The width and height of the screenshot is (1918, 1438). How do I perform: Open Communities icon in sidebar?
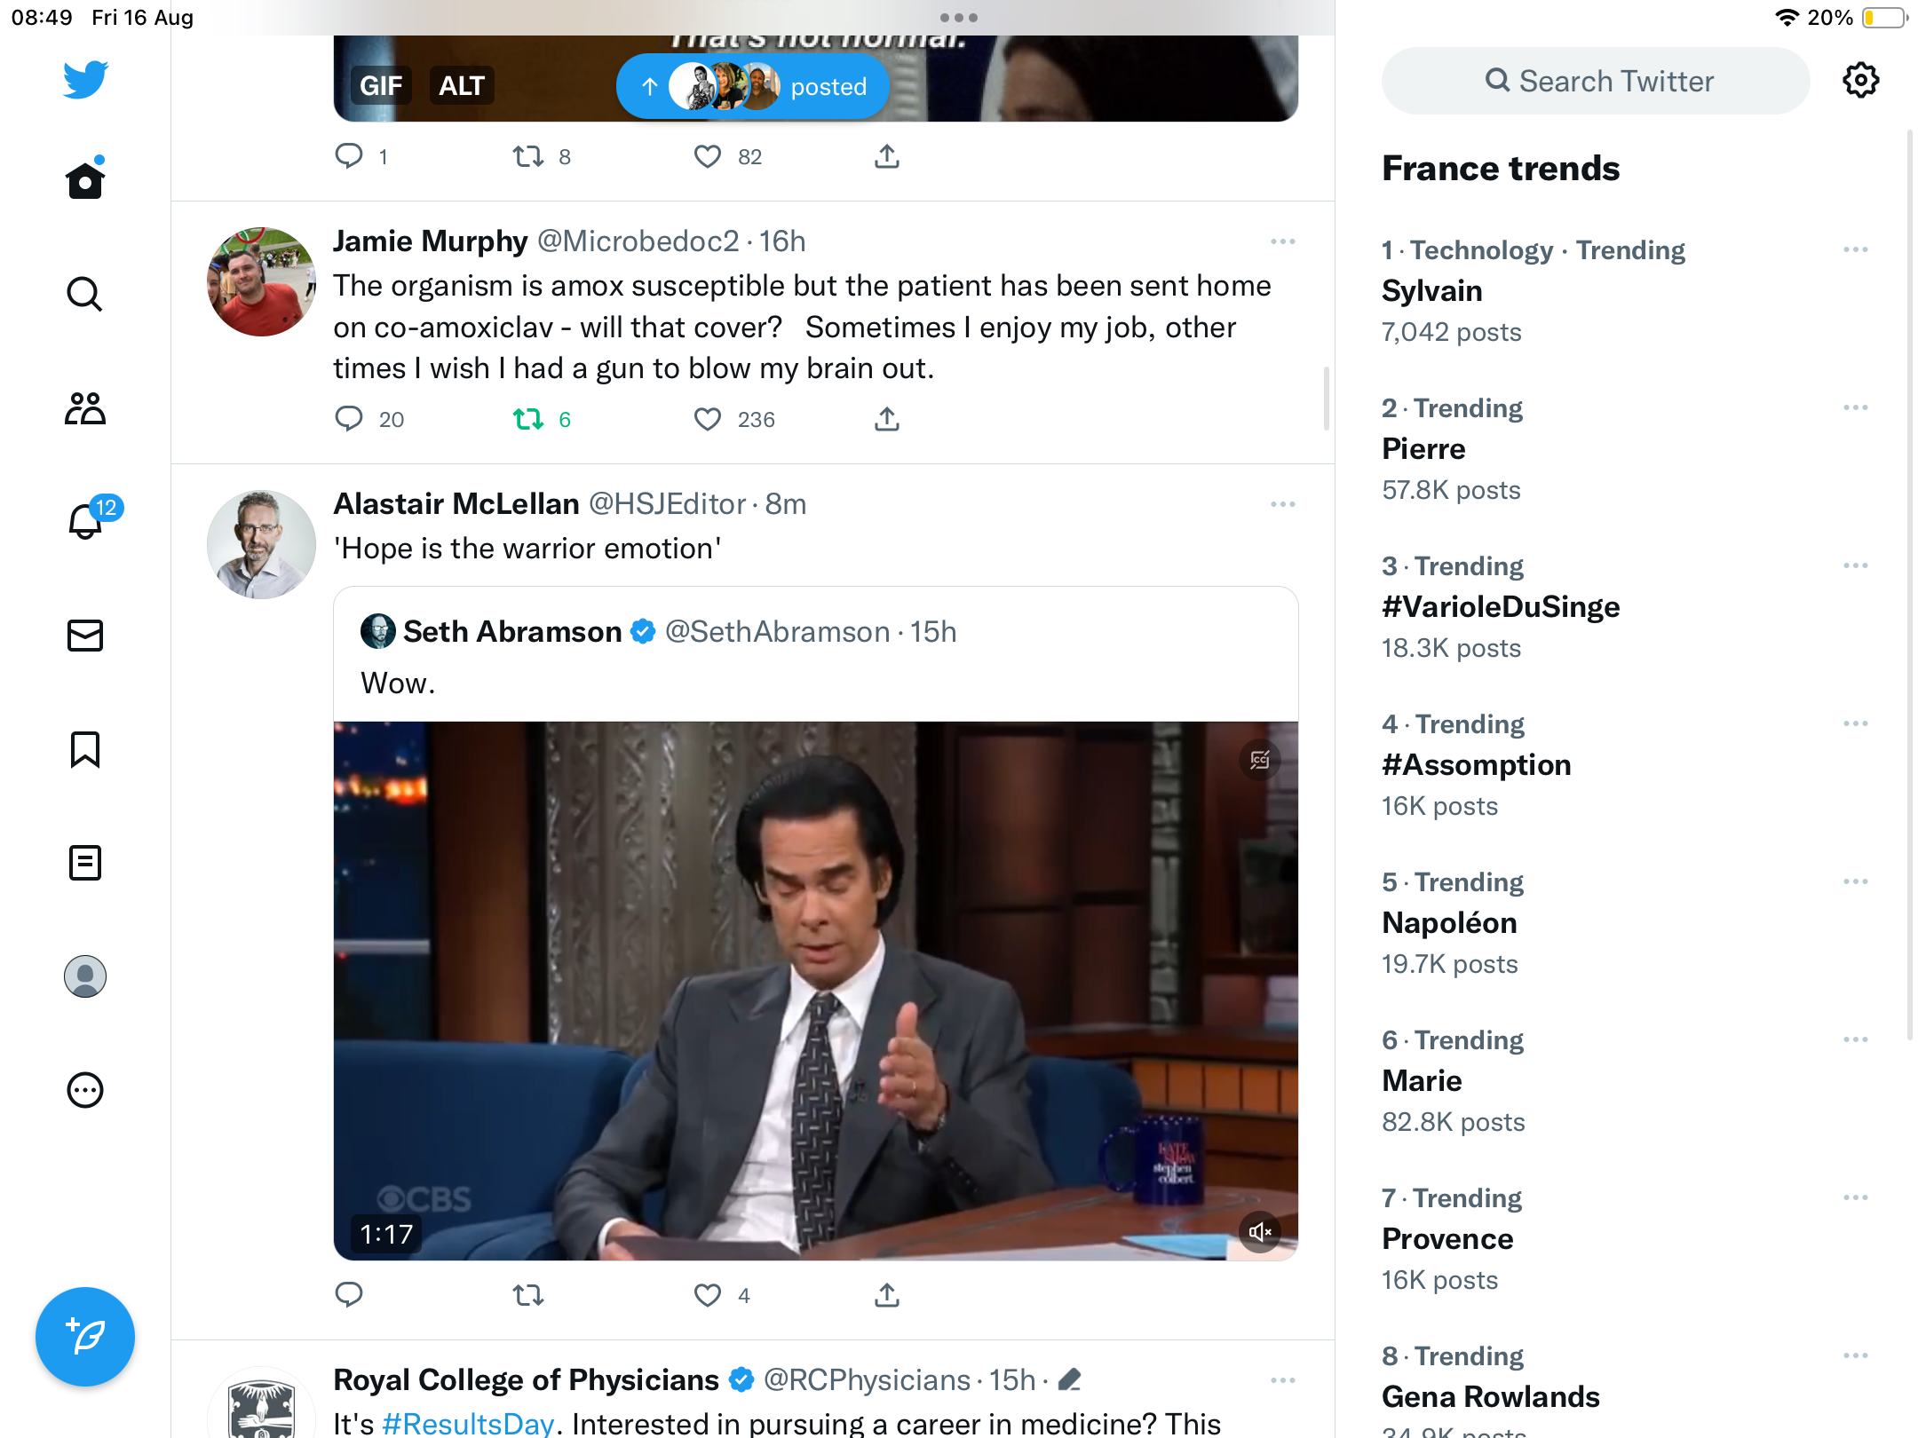[x=85, y=408]
